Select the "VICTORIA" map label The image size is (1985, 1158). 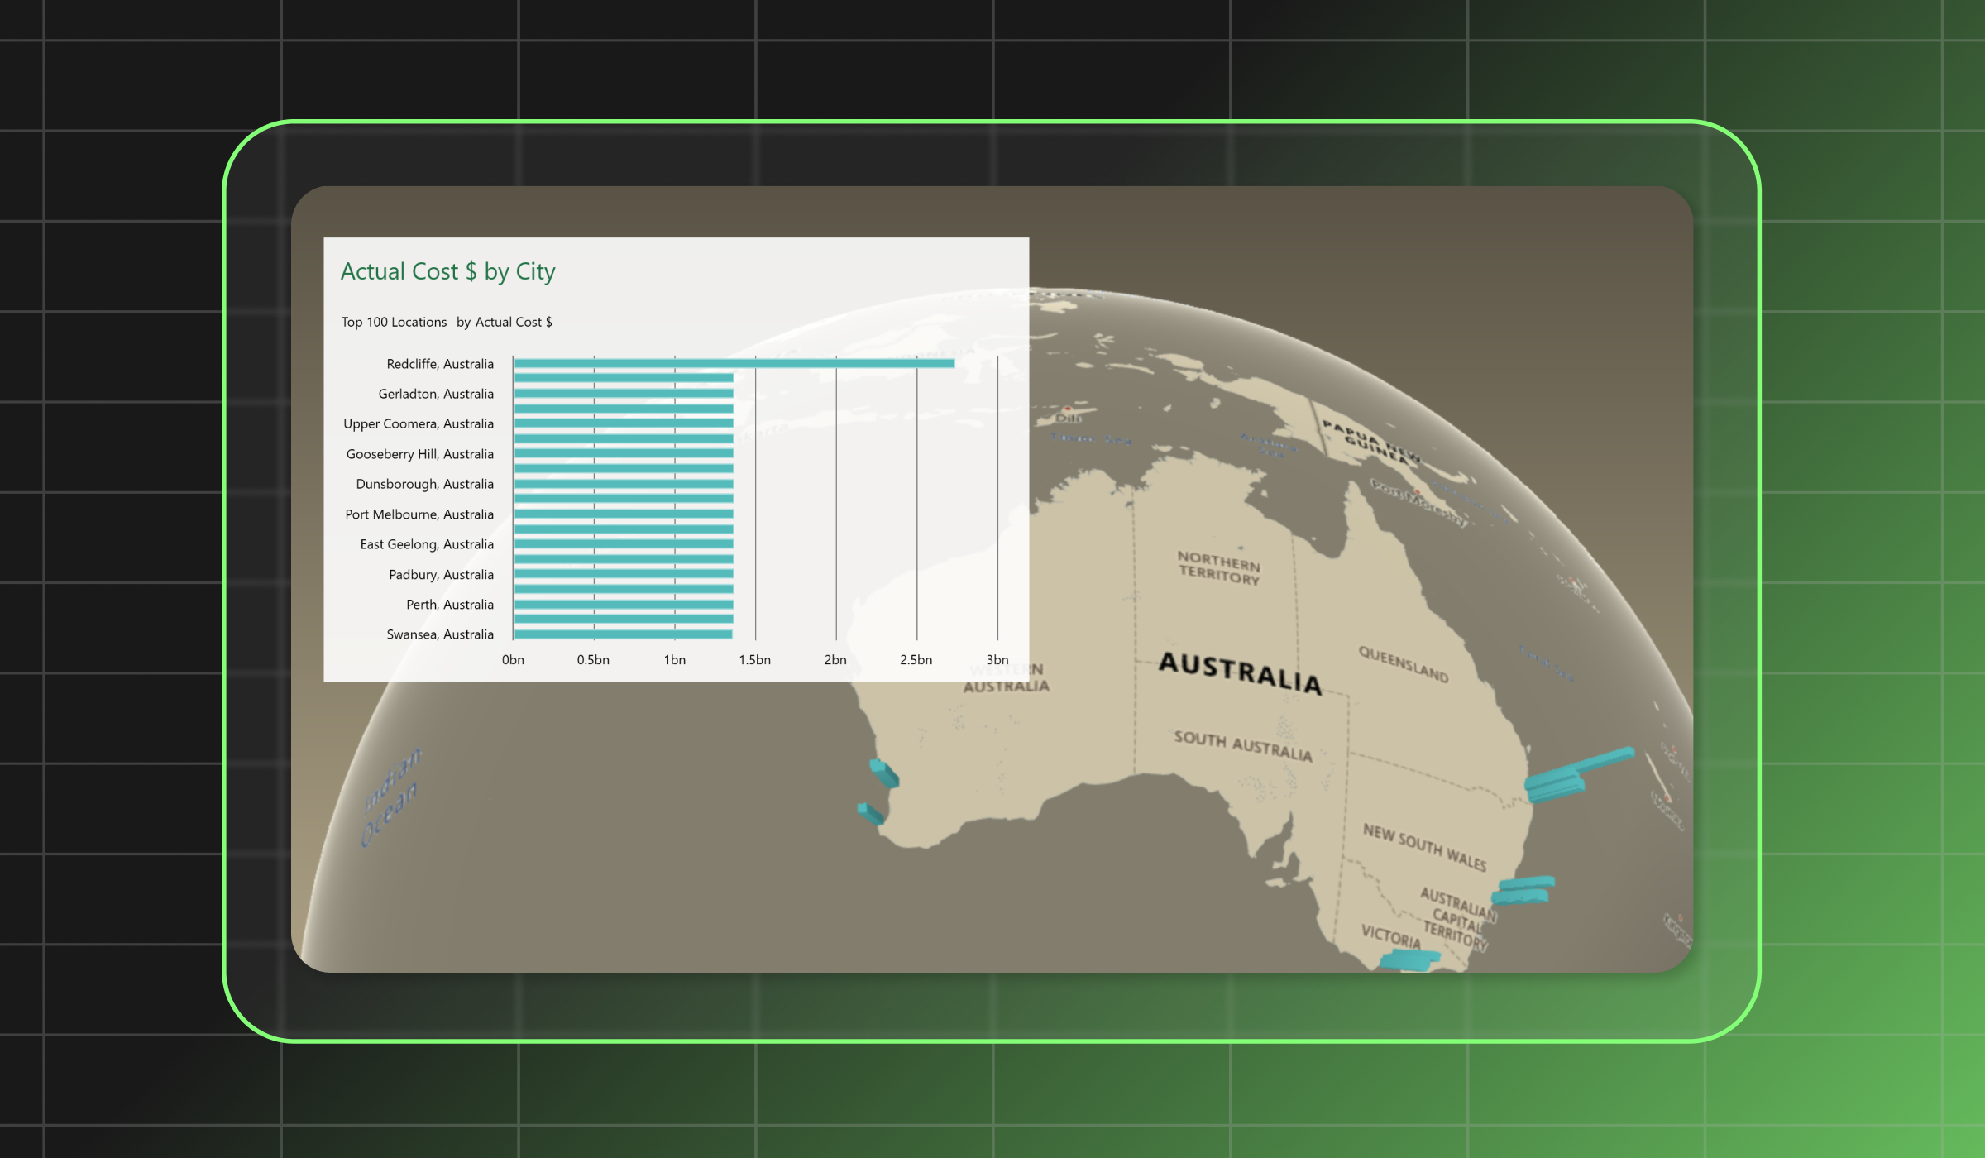pyautogui.click(x=1391, y=936)
